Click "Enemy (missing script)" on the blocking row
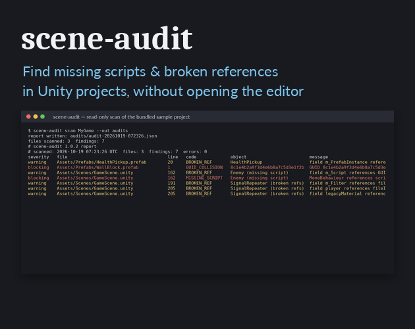415x329 pixels. pyautogui.click(x=260, y=178)
